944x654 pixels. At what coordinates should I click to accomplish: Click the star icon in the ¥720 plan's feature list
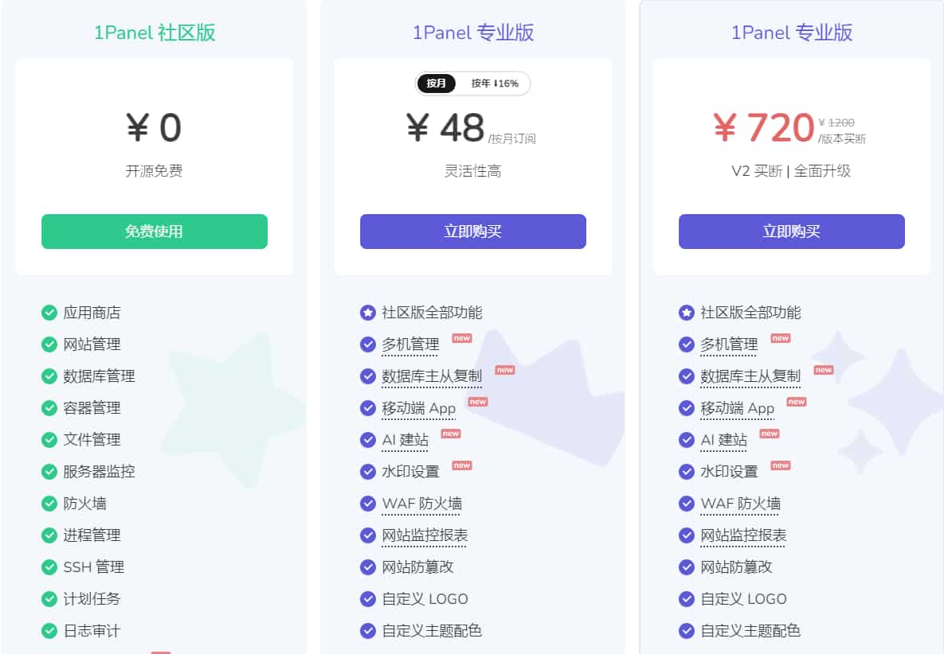[686, 313]
